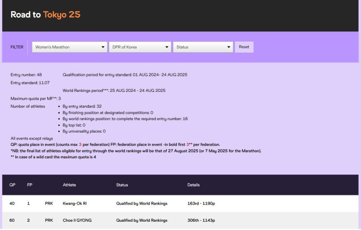This screenshot has height=230, width=361.
Task: Click the Details column header
Action: pyautogui.click(x=193, y=185)
